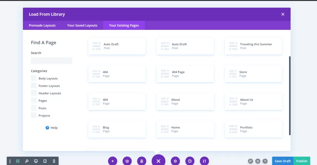
Task: Choose the Blog page layout card
Action: tap(117, 129)
